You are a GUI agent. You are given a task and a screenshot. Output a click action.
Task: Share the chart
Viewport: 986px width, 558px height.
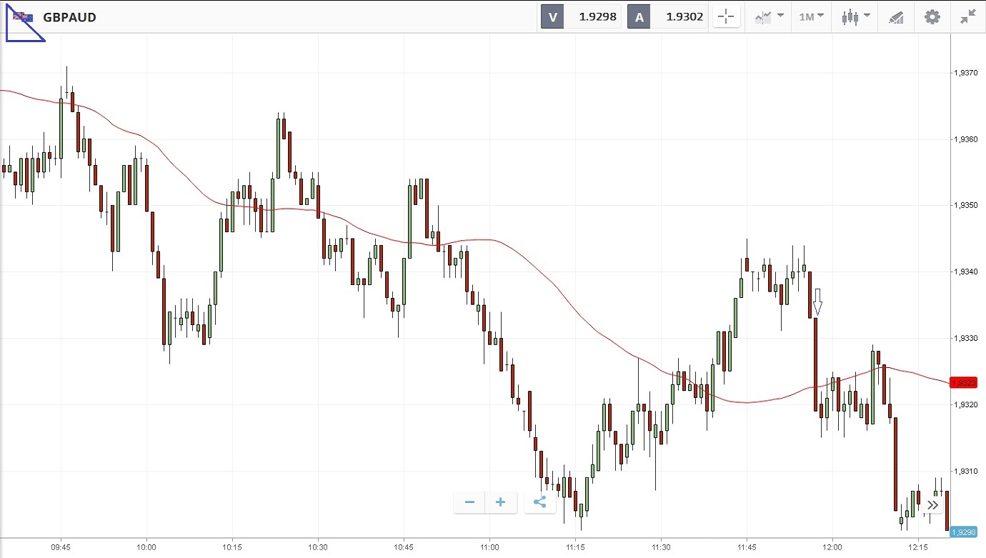point(539,502)
